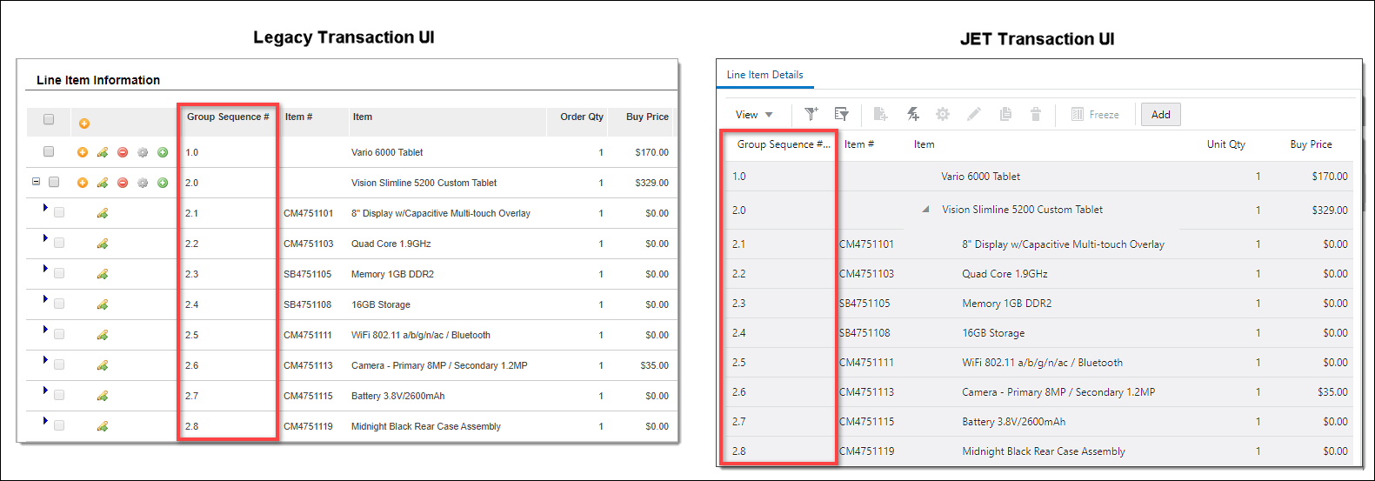Tick the checkbox on the Legacy 2.3 Memory 1GB row

59,273
